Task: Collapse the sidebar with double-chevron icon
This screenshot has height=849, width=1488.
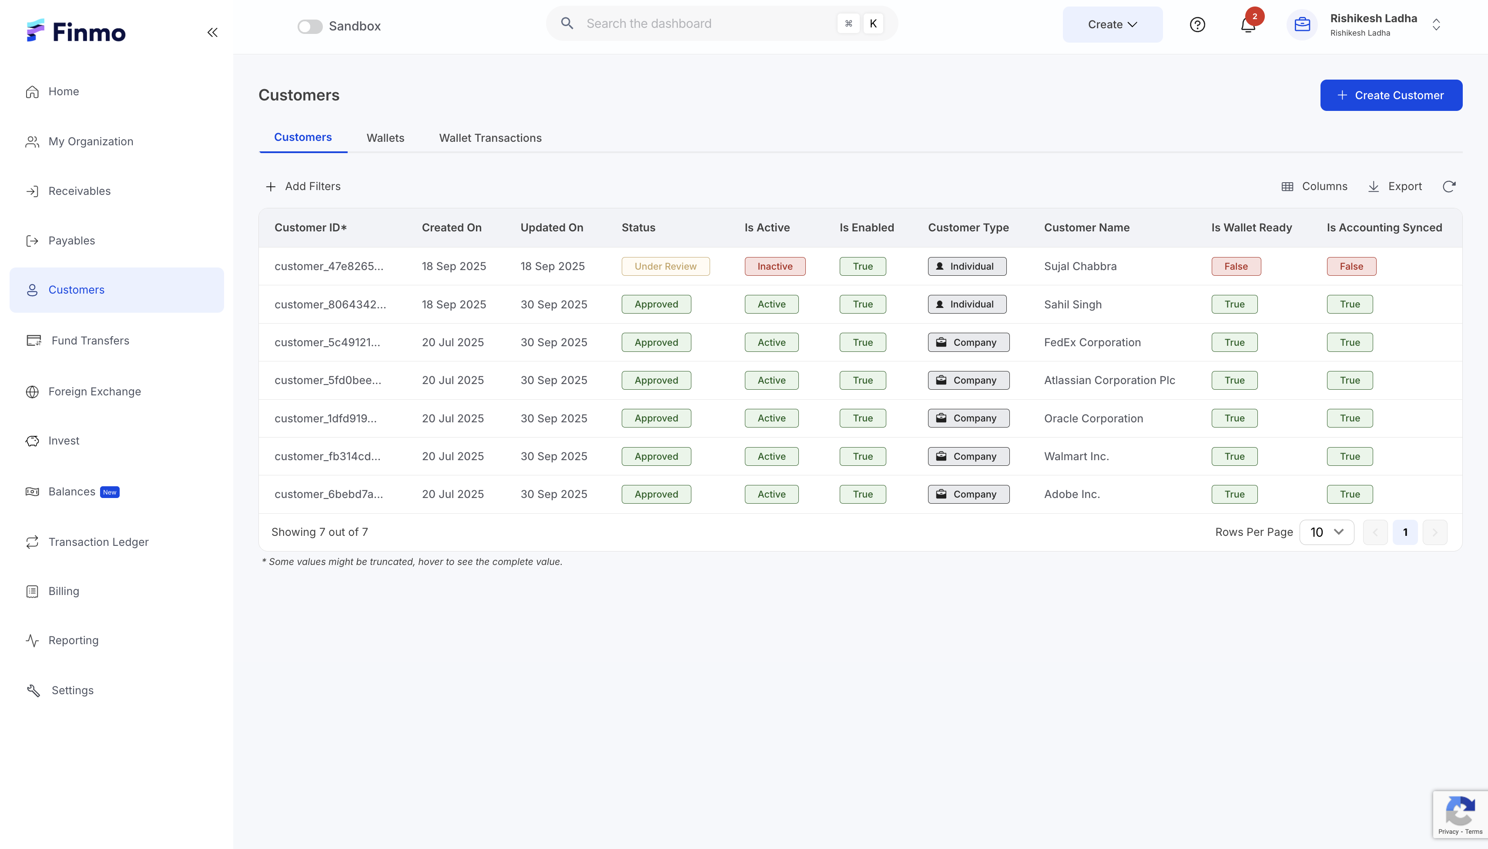Action: (x=212, y=33)
